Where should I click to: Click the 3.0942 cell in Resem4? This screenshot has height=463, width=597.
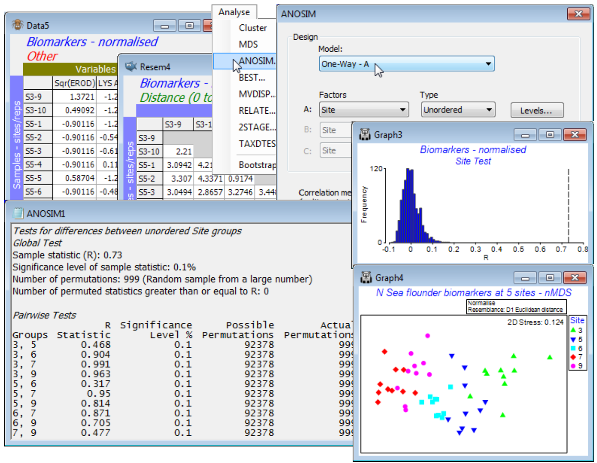tap(178, 165)
